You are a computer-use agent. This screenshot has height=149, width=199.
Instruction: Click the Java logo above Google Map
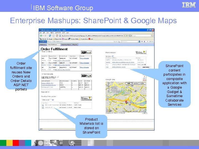coord(145,78)
